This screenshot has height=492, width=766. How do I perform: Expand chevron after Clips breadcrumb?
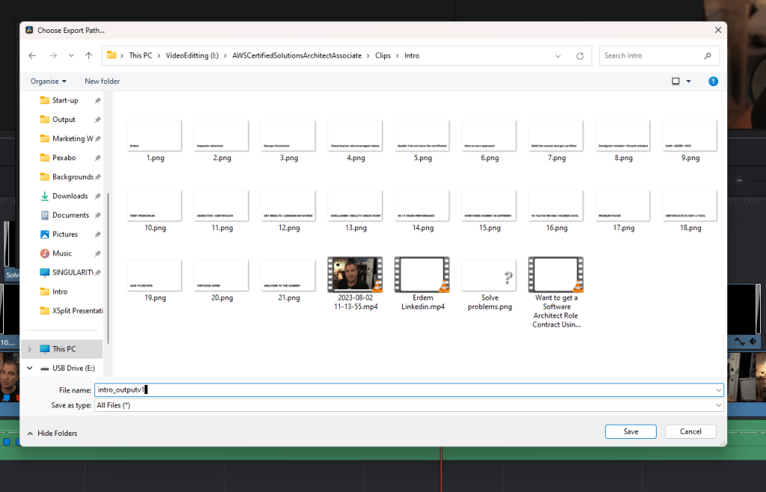(x=397, y=55)
